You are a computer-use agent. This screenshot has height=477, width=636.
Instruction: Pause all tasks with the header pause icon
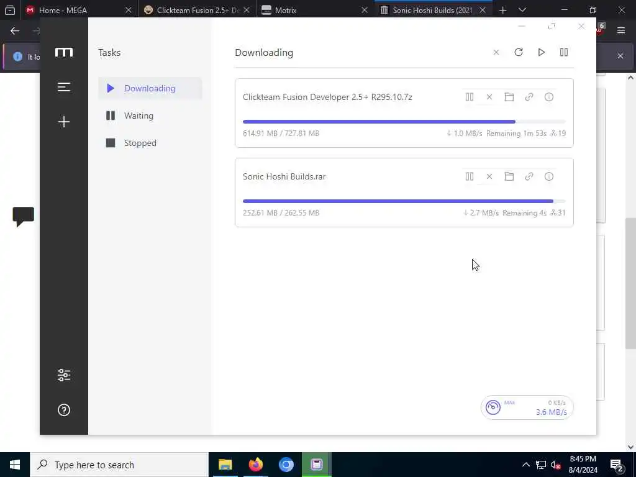[564, 52]
